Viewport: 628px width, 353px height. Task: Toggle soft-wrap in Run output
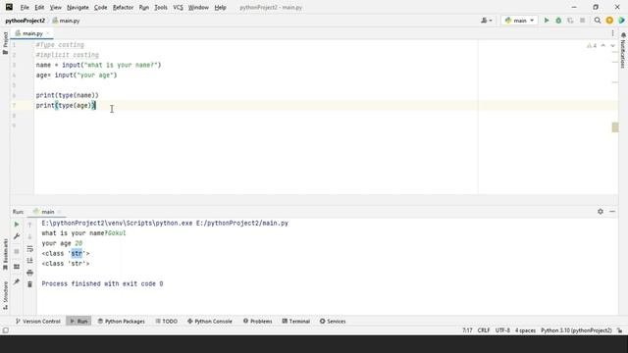tap(30, 249)
